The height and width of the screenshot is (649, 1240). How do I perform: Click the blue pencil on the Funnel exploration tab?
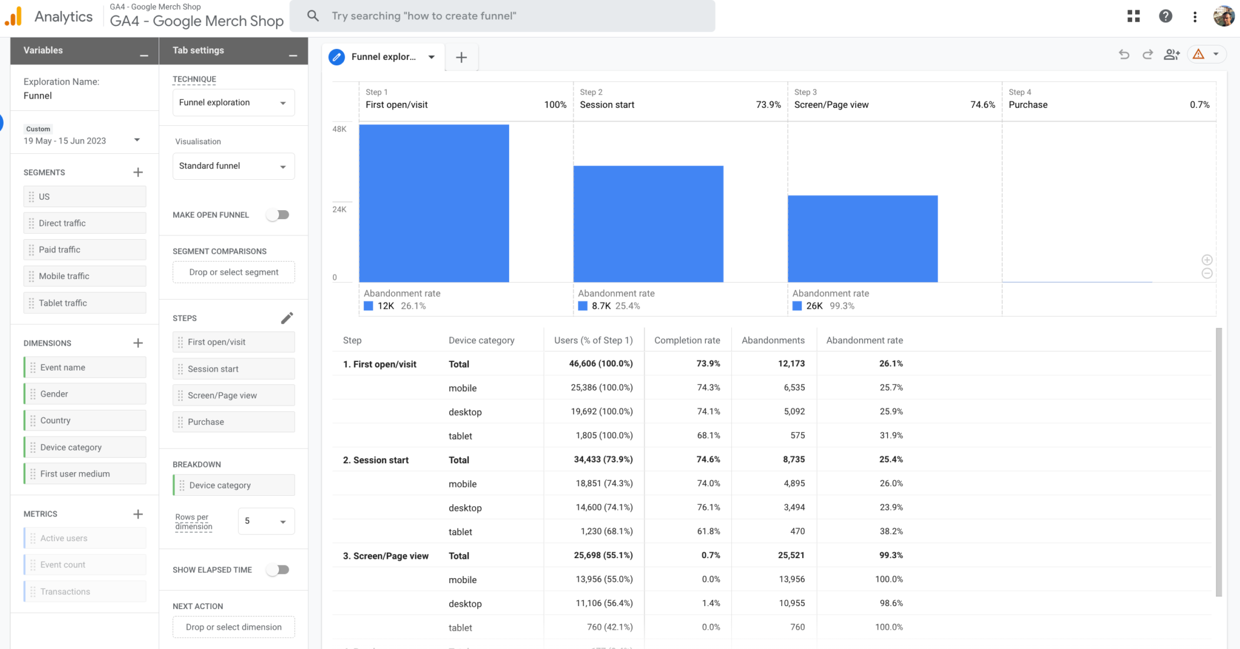(337, 56)
